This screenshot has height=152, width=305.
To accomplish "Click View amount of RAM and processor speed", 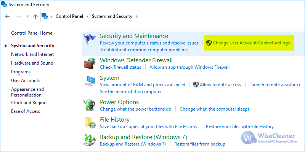I will tap(142, 85).
